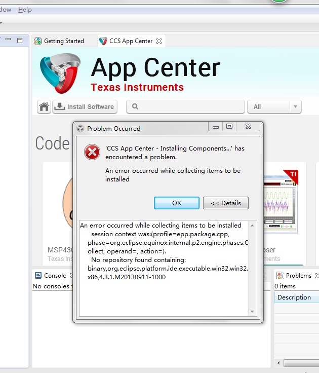Minimize the left side panel
The width and height of the screenshot is (319, 373).
coord(8,40)
